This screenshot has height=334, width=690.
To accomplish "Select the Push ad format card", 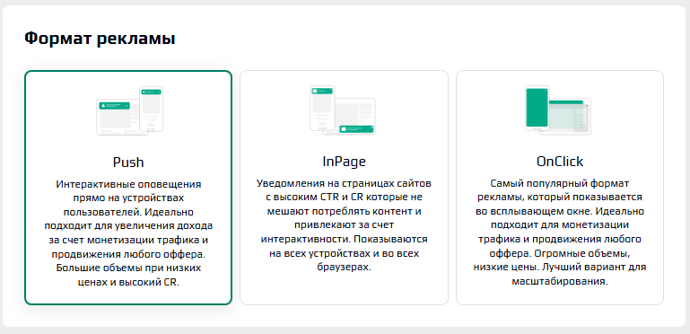I will coord(128,188).
